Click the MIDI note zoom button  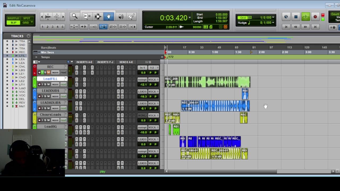click(57, 17)
